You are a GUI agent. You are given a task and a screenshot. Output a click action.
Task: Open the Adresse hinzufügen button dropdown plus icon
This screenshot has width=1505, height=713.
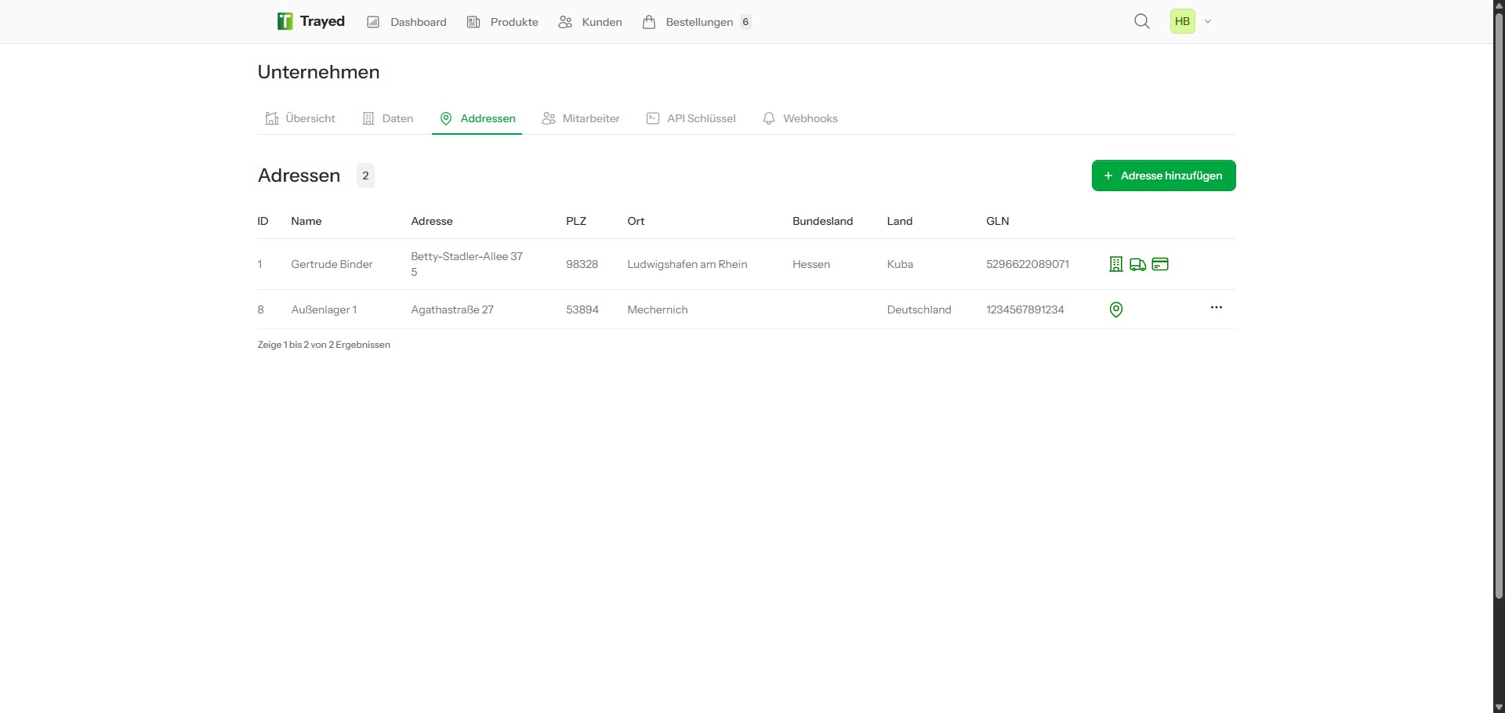tap(1108, 176)
